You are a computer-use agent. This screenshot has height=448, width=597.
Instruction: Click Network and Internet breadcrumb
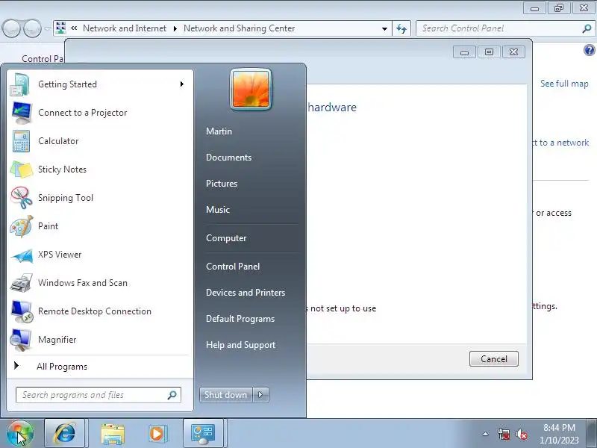(125, 28)
